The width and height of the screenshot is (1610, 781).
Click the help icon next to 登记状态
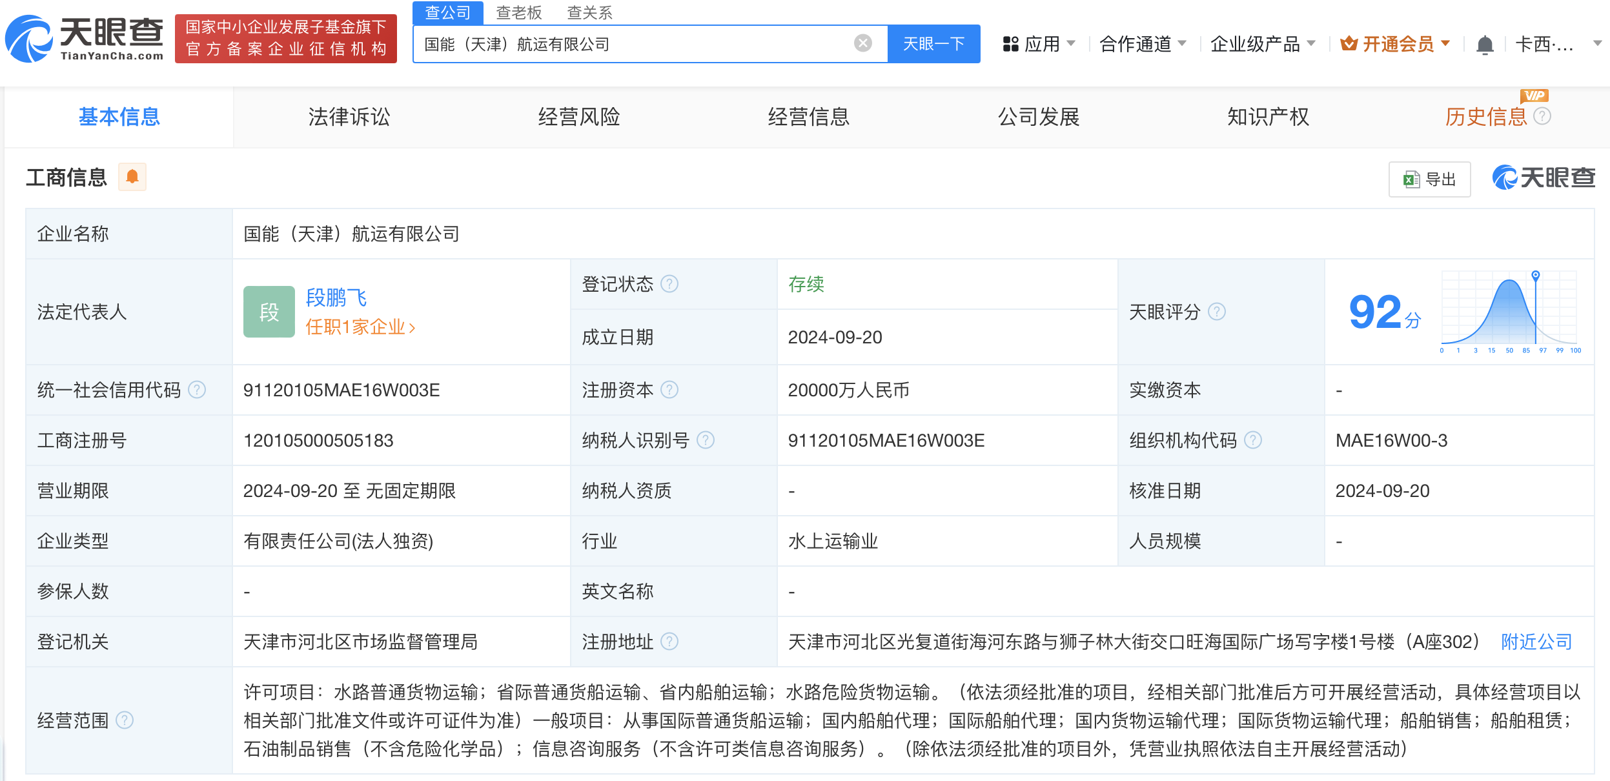(x=670, y=284)
